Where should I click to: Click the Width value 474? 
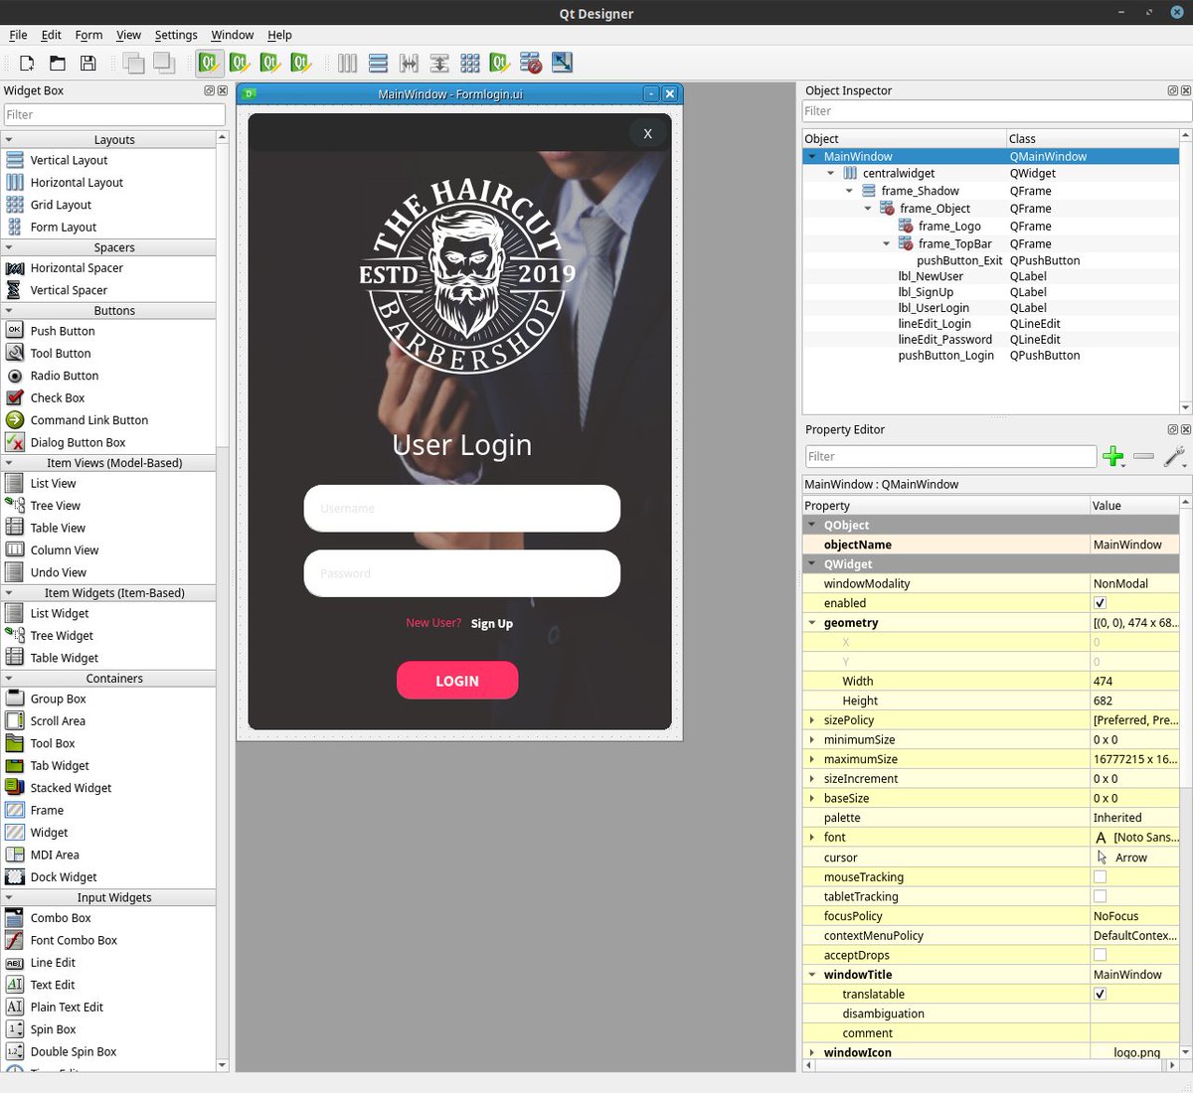(1134, 682)
